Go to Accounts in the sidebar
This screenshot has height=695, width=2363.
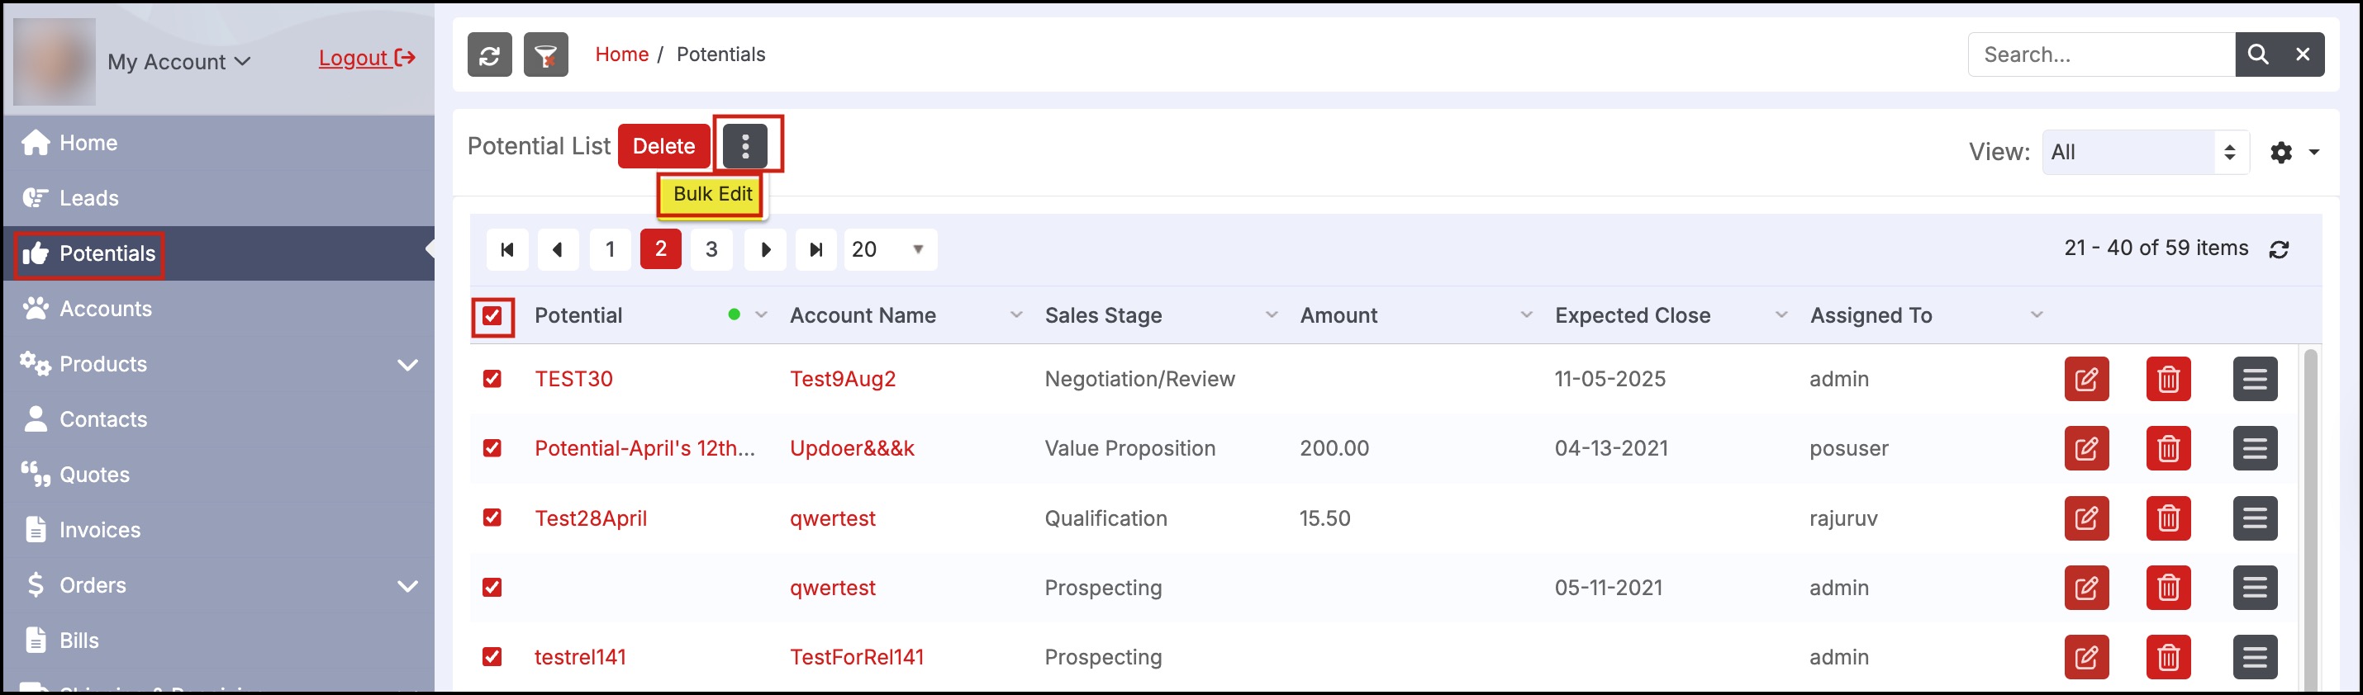pyautogui.click(x=106, y=309)
